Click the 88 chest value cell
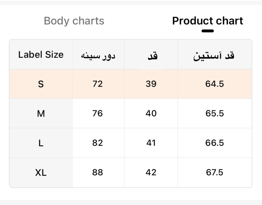This screenshot has width=262, height=205. pyautogui.click(x=98, y=173)
